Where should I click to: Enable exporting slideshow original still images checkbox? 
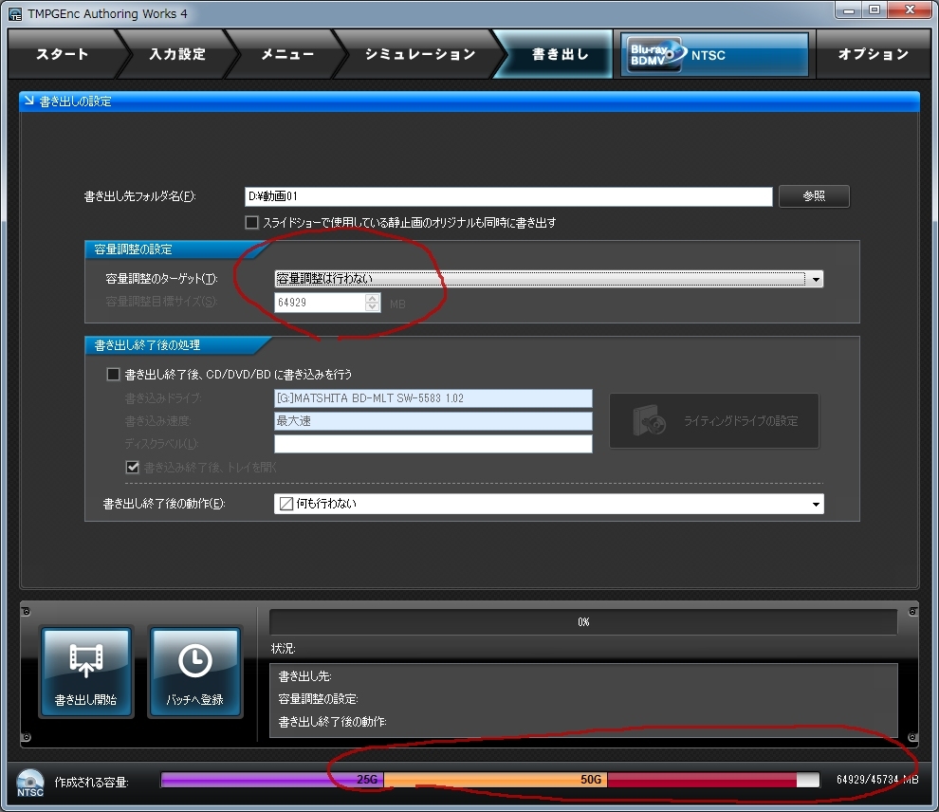(252, 223)
